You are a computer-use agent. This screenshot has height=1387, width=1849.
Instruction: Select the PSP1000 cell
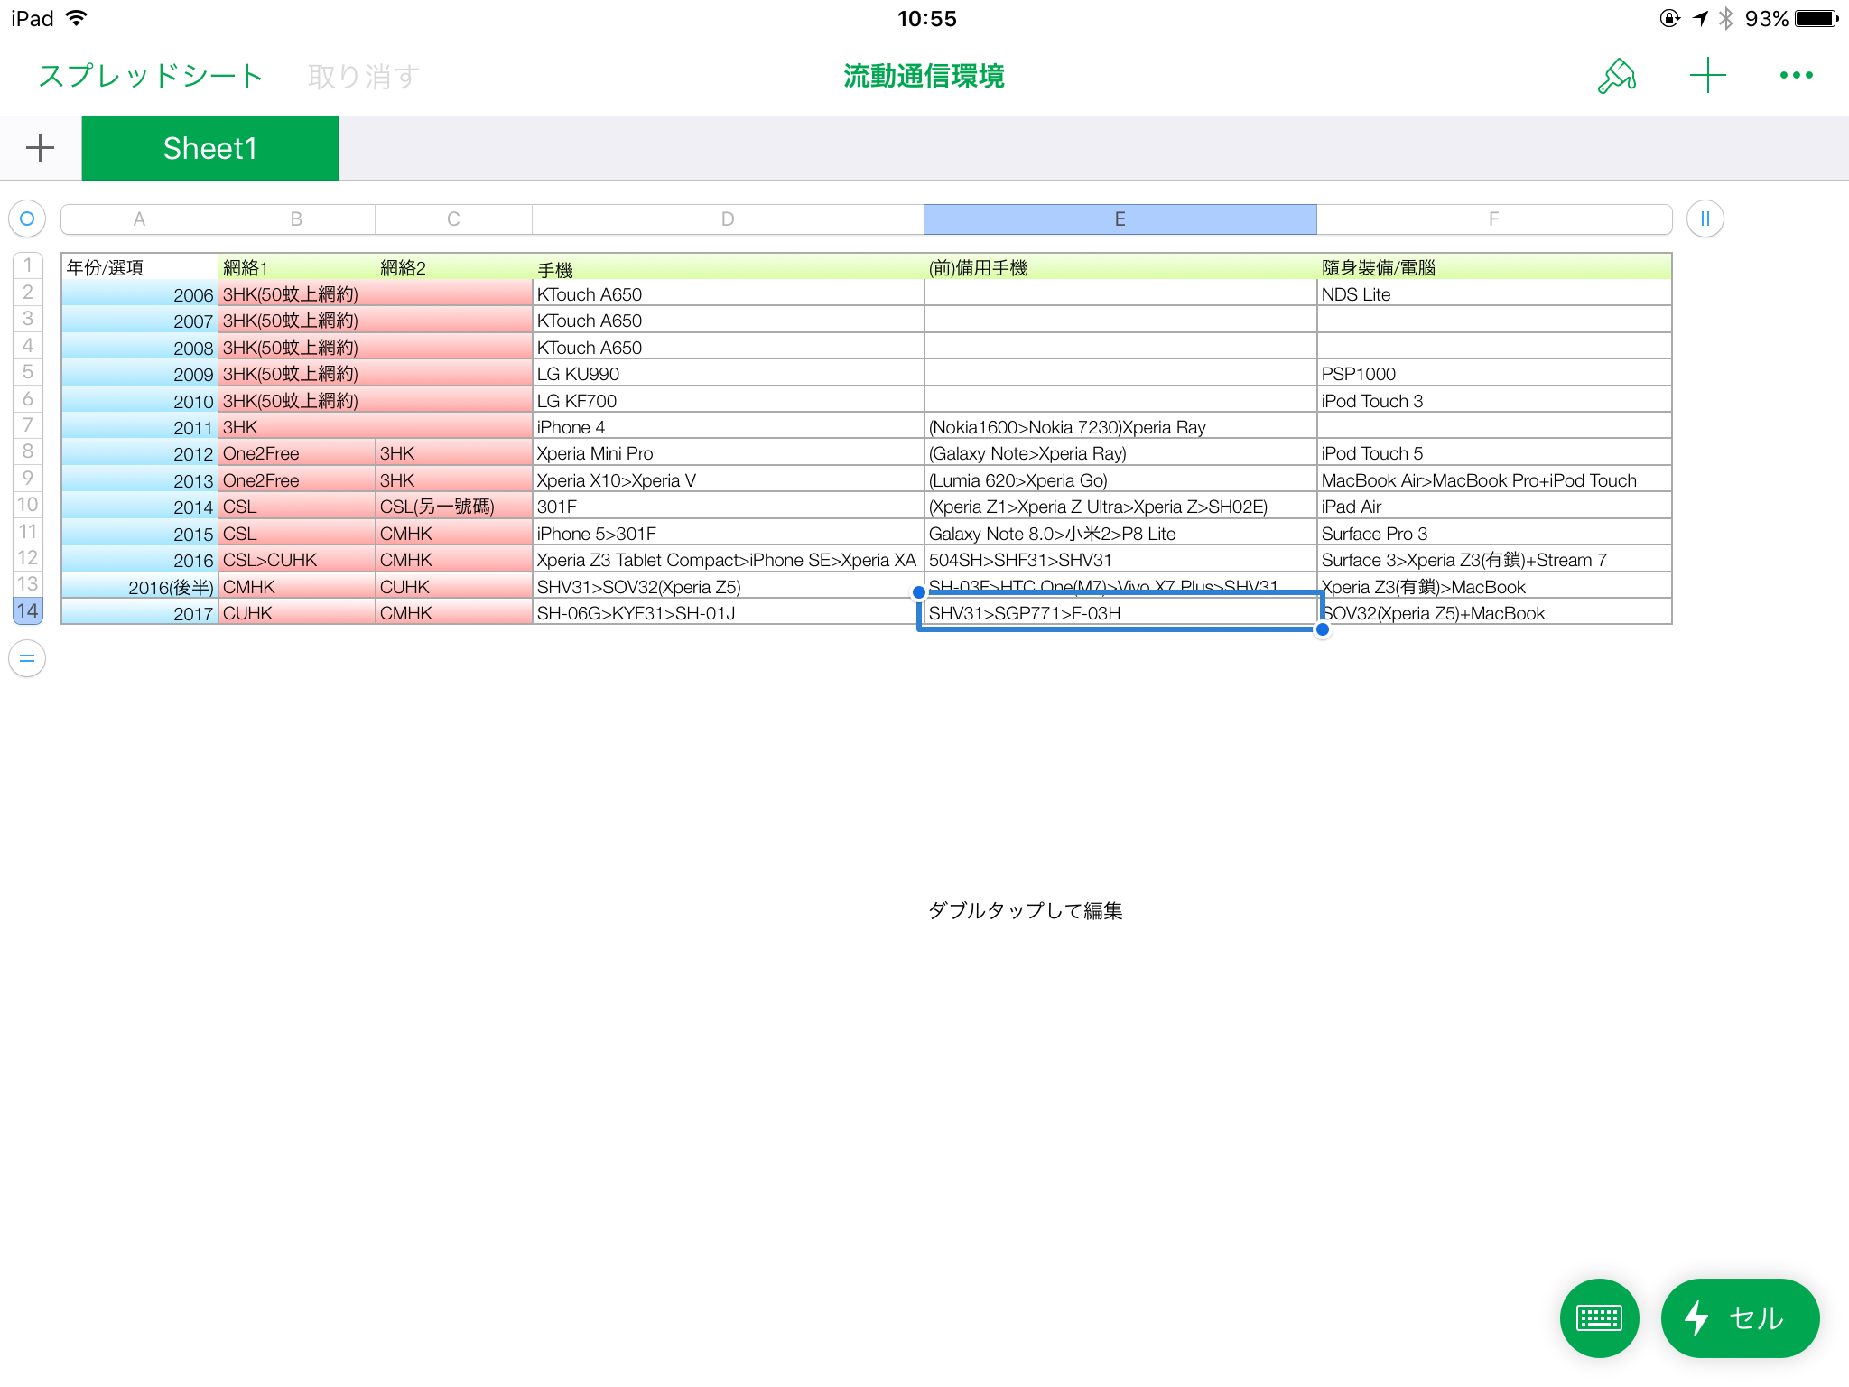click(1494, 374)
